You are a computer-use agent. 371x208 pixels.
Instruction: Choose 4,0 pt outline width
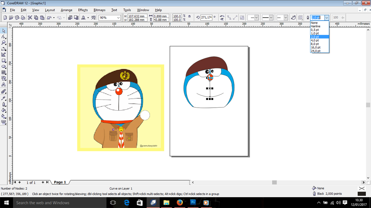319,40
